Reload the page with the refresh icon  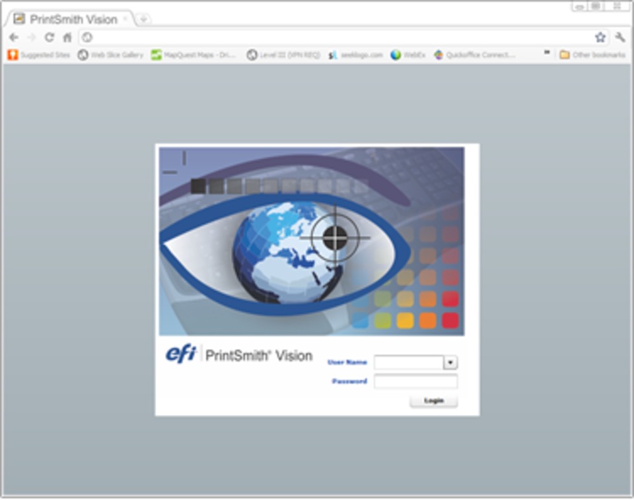(x=50, y=38)
